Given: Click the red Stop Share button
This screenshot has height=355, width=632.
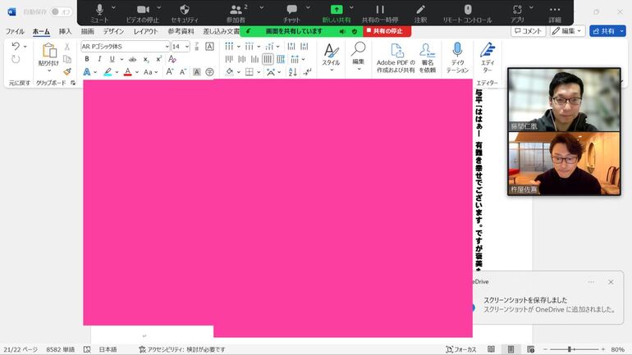Looking at the screenshot, I should [387, 31].
